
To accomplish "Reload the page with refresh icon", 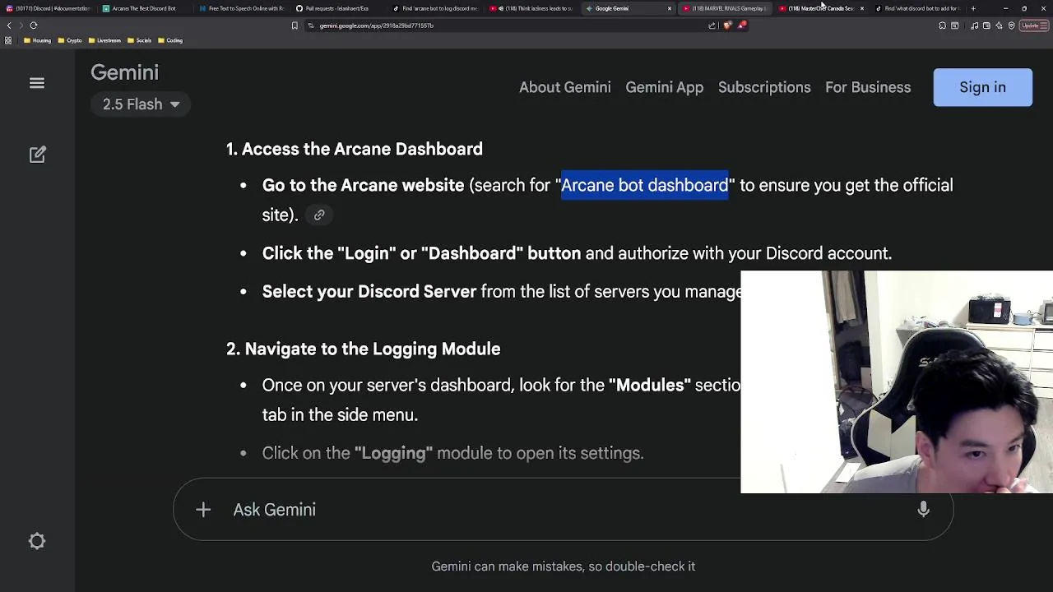I will coord(34,25).
